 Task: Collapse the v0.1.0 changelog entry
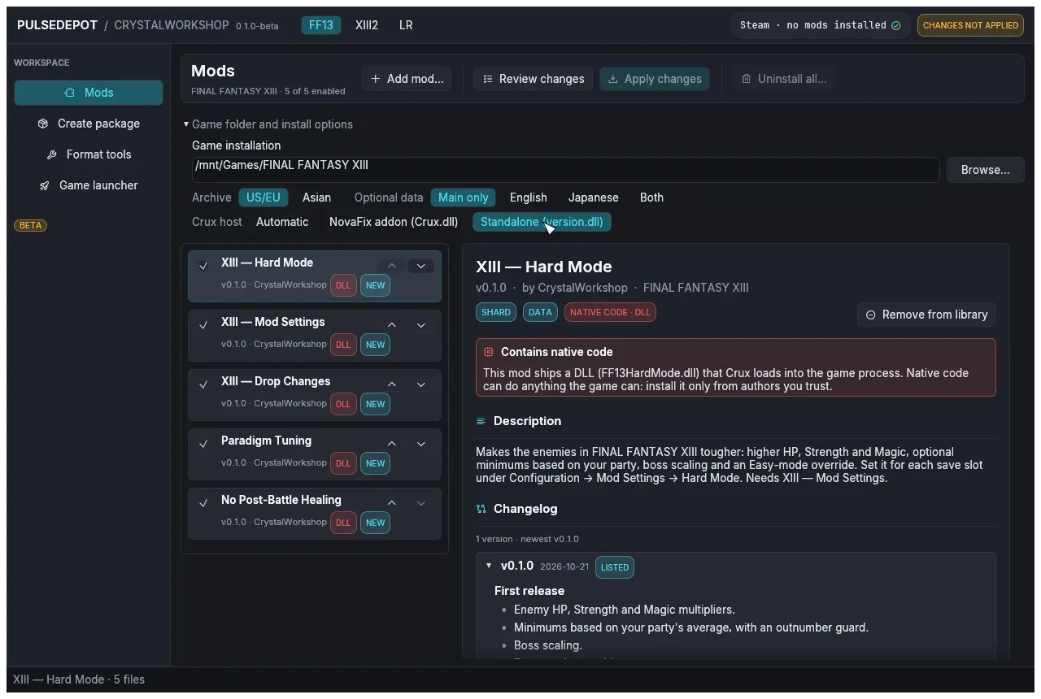[x=489, y=566]
